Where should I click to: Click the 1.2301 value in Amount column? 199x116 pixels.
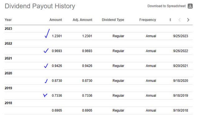(x=57, y=36)
